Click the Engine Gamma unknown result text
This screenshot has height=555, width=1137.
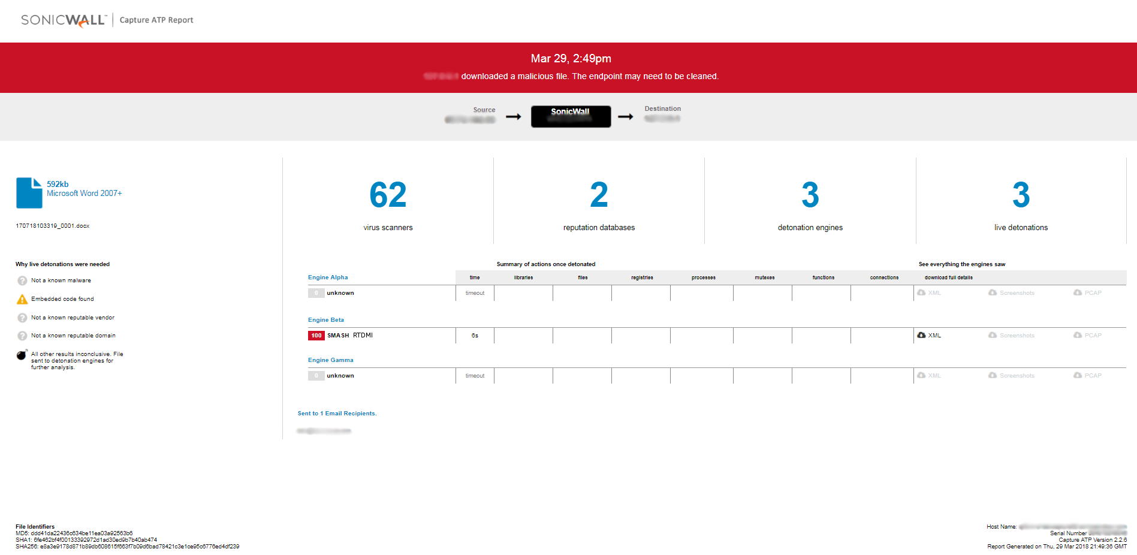pyautogui.click(x=340, y=376)
